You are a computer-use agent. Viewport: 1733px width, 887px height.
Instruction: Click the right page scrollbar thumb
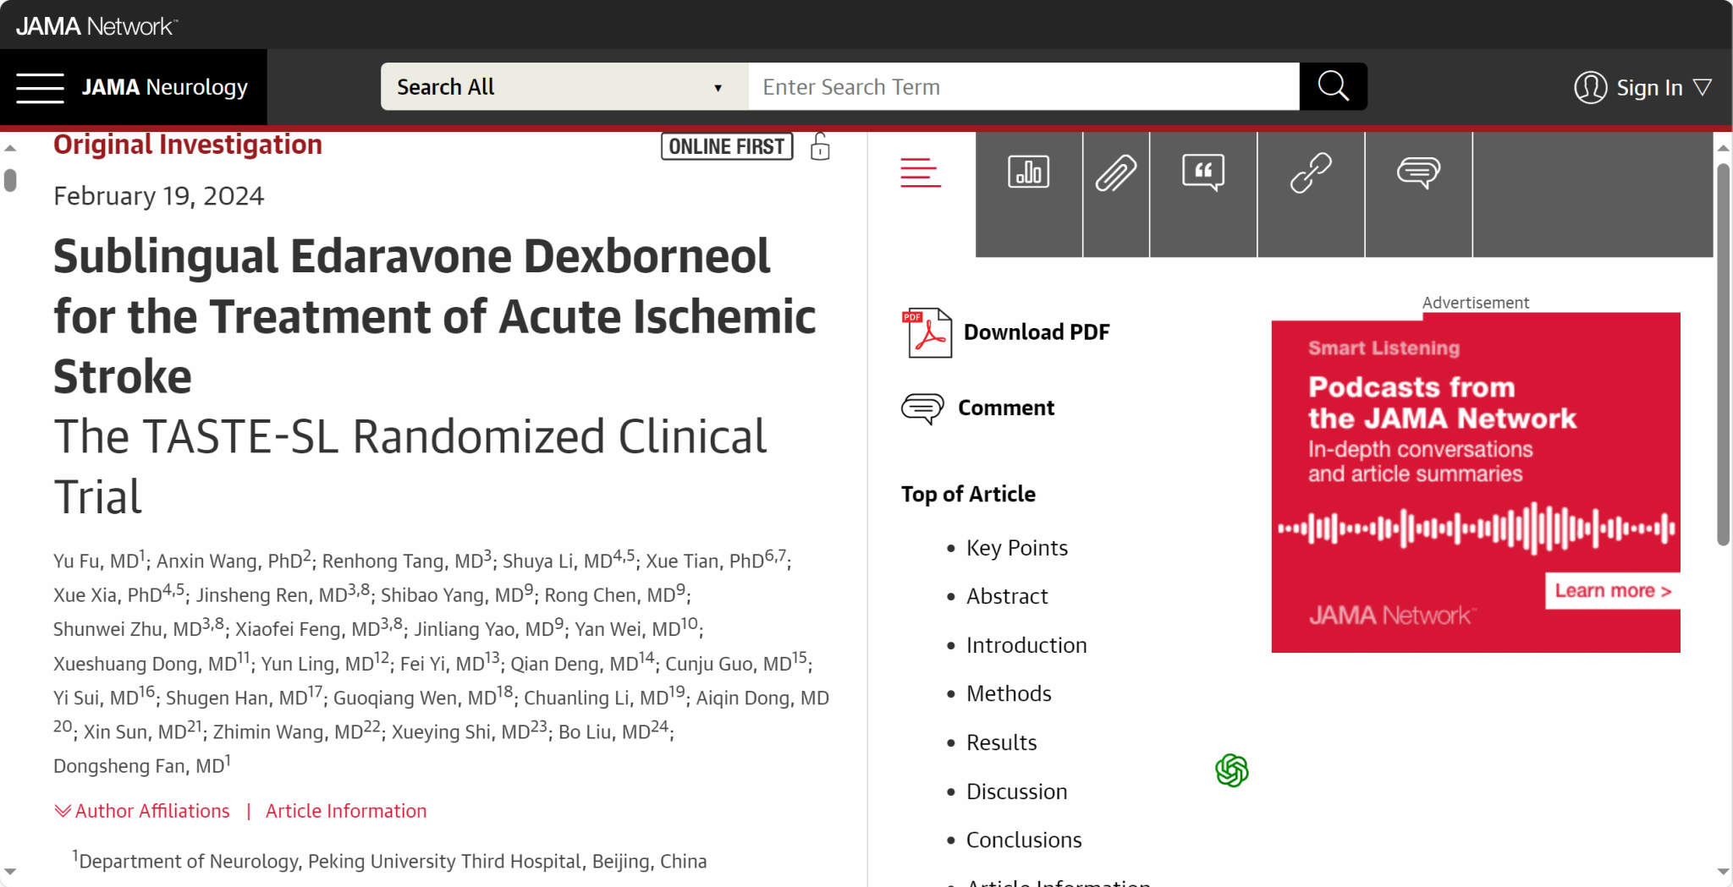1723,355
